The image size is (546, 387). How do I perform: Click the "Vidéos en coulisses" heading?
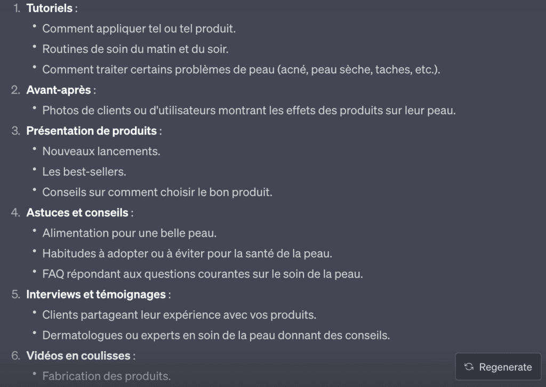tap(78, 356)
